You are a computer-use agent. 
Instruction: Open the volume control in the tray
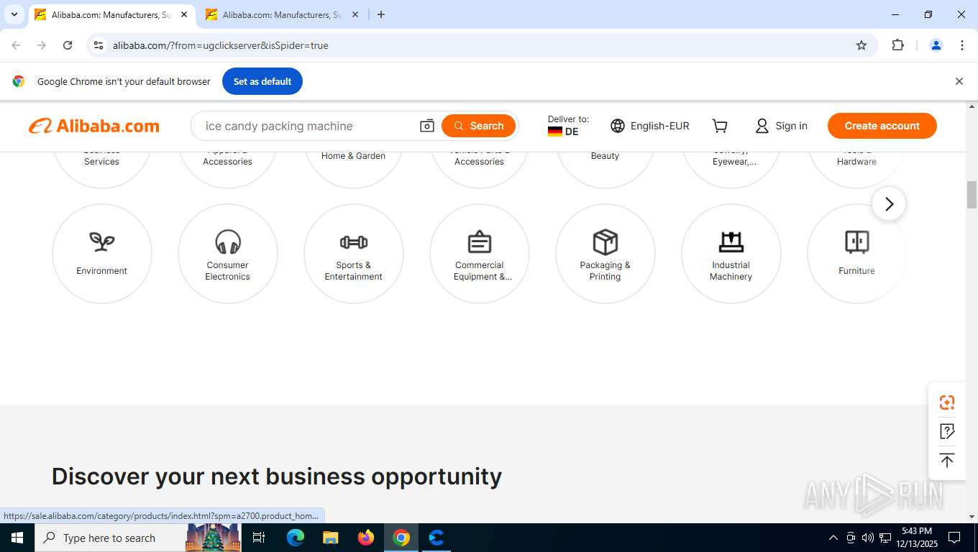pos(868,538)
